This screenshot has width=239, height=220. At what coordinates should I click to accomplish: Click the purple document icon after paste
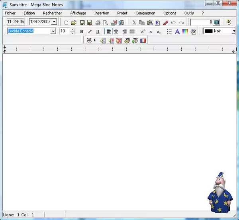click(x=157, y=23)
